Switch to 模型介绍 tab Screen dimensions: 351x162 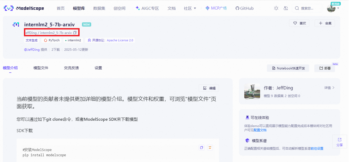pos(10,68)
